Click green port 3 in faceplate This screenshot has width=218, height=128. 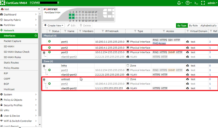pyautogui.click(x=73, y=15)
